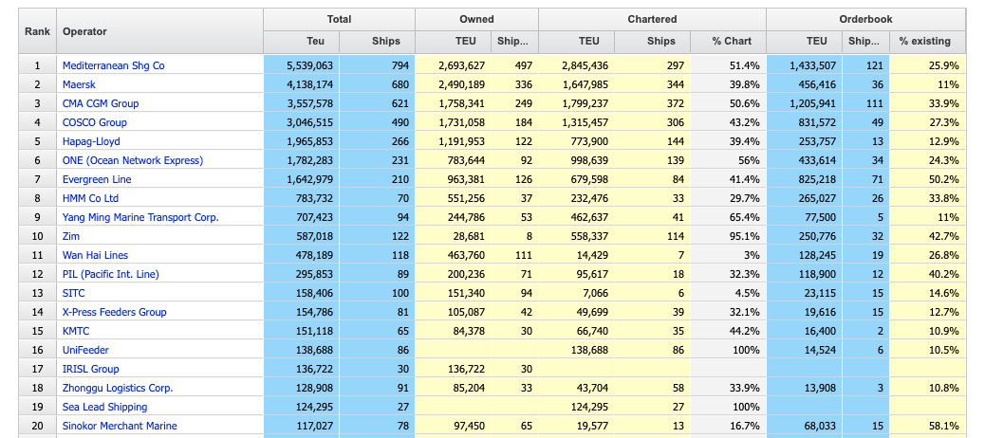Click the Owned group header

(476, 20)
